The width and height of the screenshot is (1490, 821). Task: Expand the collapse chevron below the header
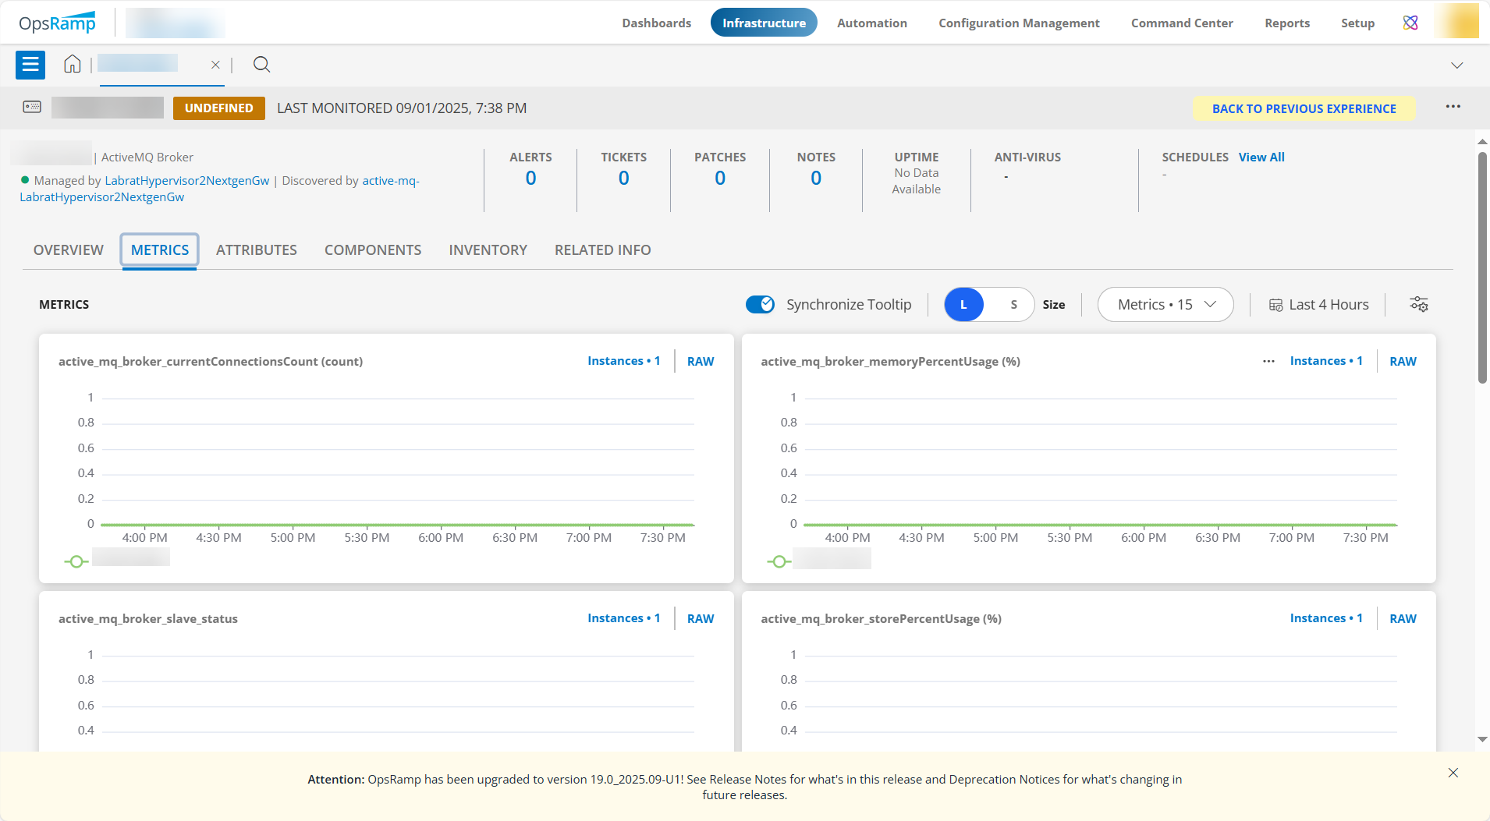(1456, 65)
